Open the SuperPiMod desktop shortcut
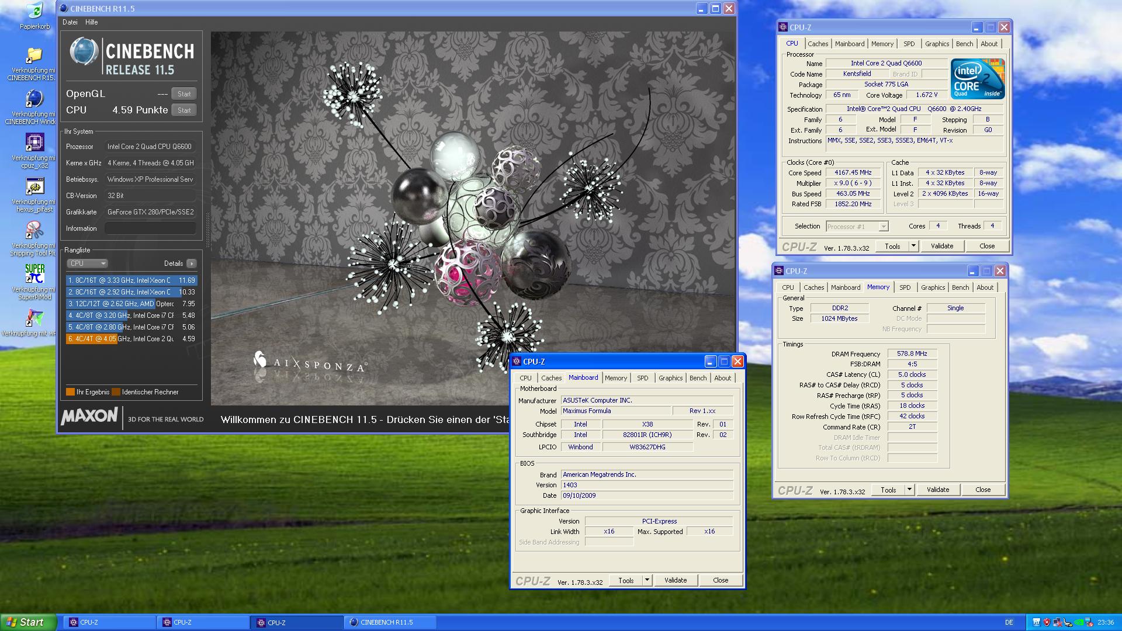Screen dimensions: 1122x631 pos(34,275)
